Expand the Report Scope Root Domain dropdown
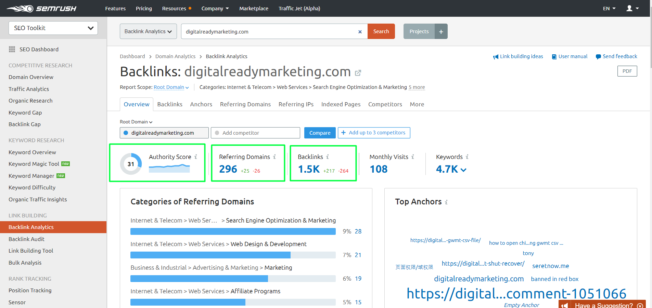 point(171,88)
